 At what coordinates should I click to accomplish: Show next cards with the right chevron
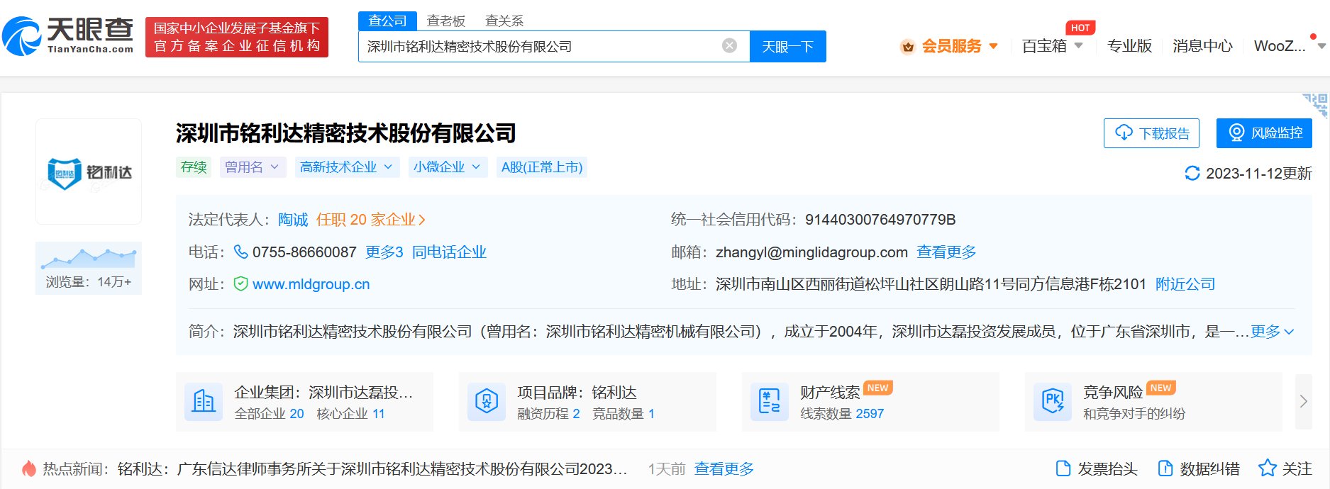tap(1304, 401)
